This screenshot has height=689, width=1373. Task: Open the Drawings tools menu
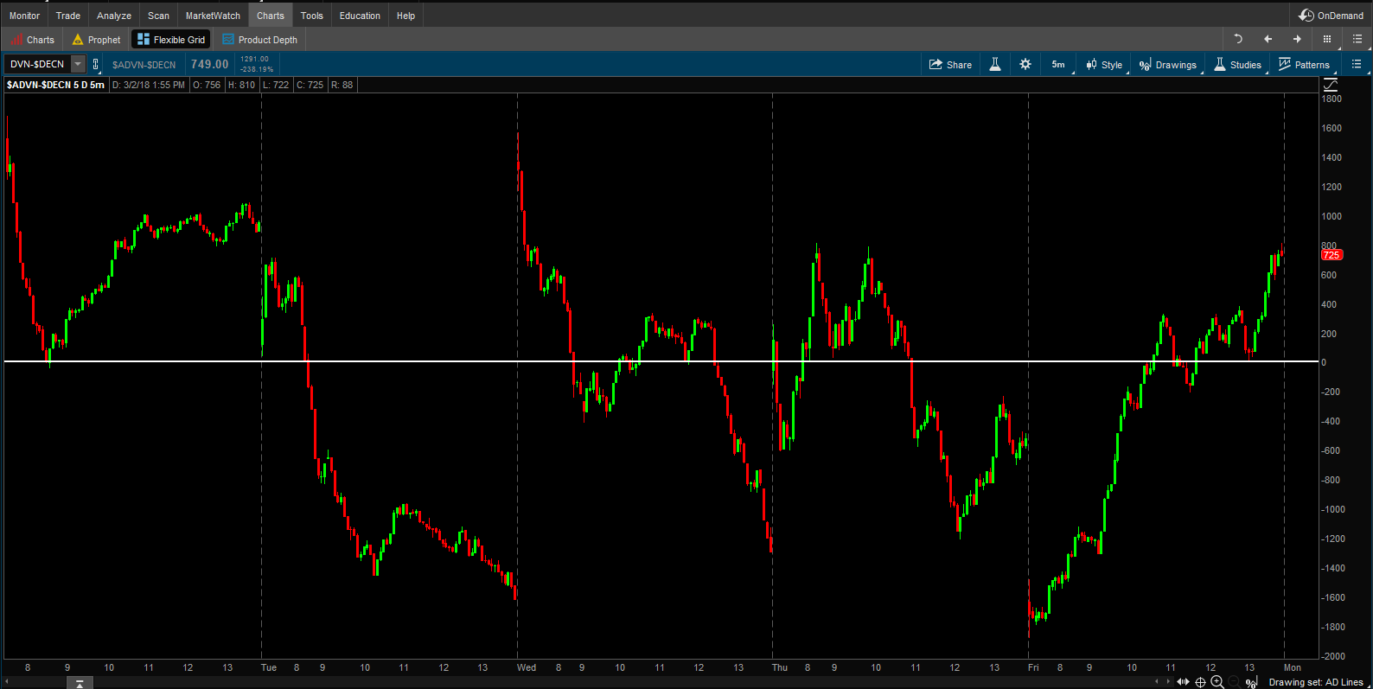(x=1168, y=65)
